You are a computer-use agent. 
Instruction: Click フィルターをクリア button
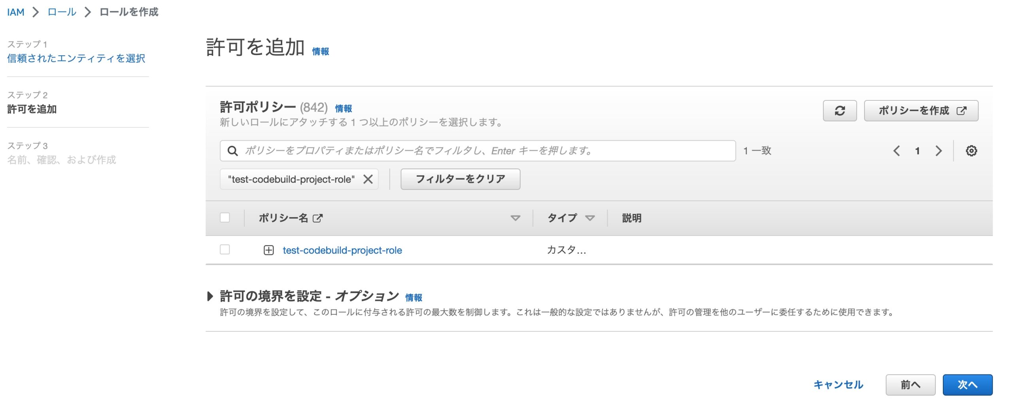click(460, 179)
